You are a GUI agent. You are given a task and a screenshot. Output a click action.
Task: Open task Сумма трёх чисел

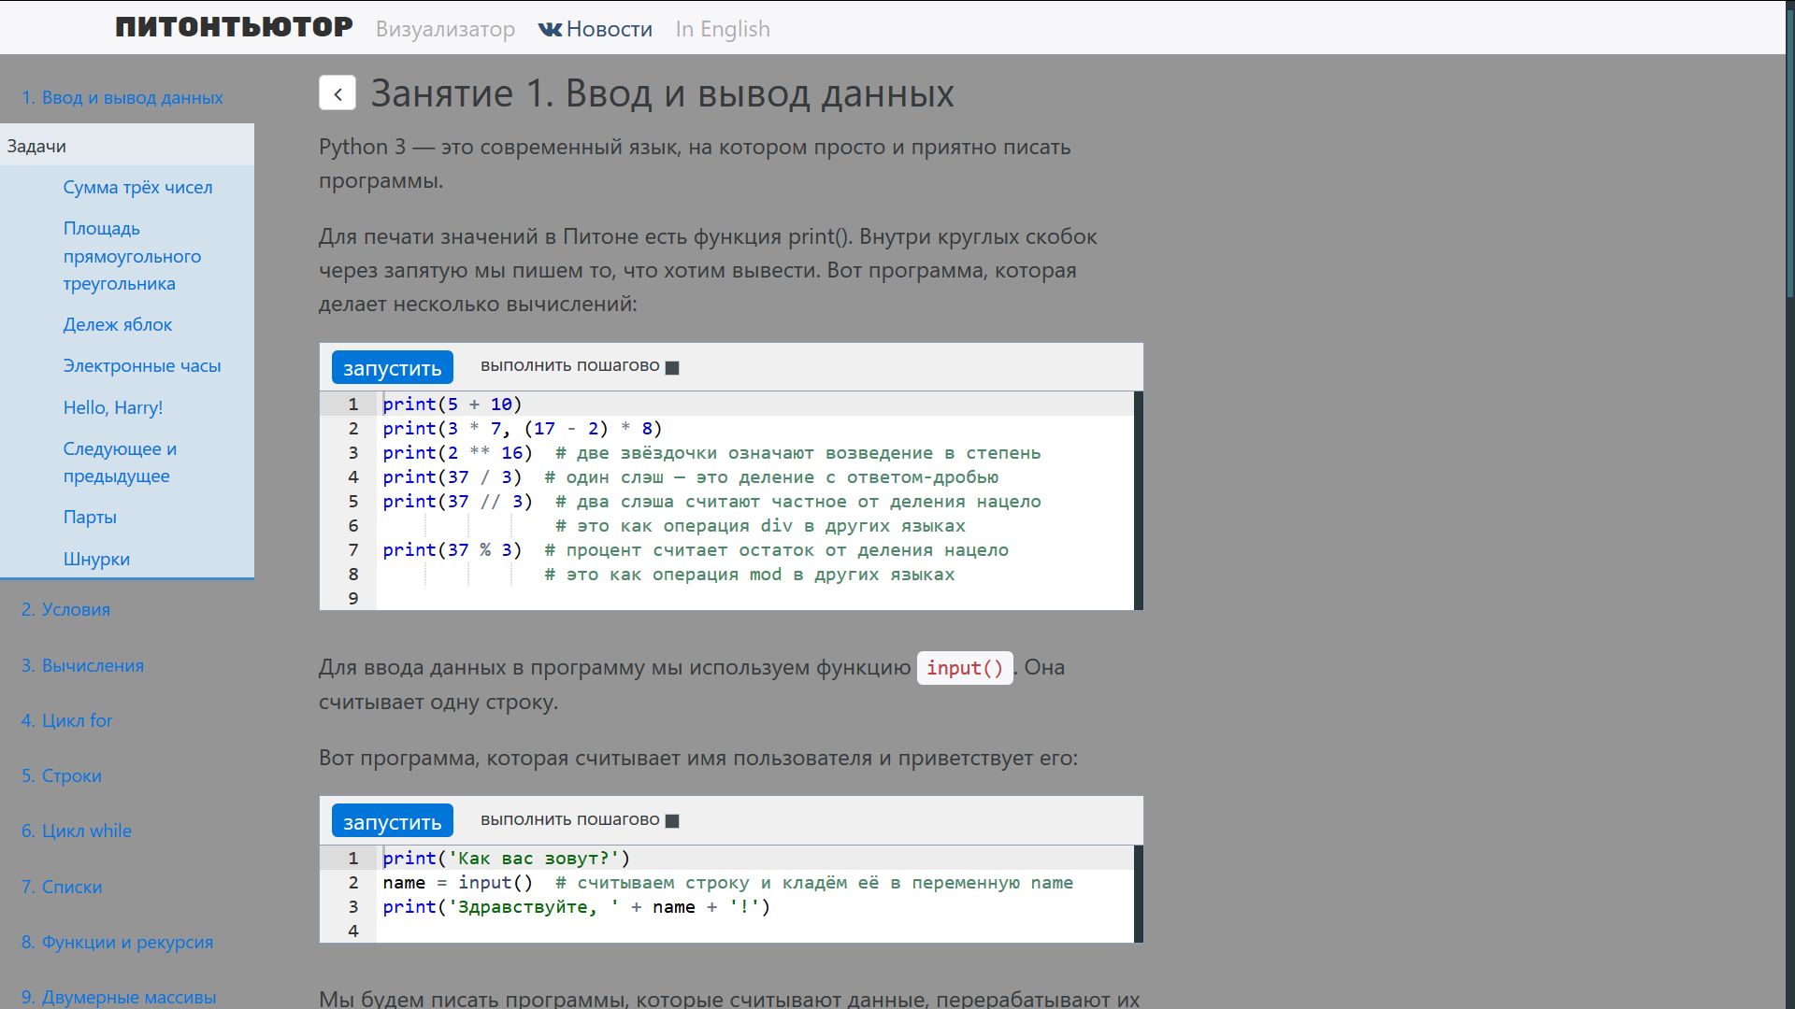[x=137, y=187]
